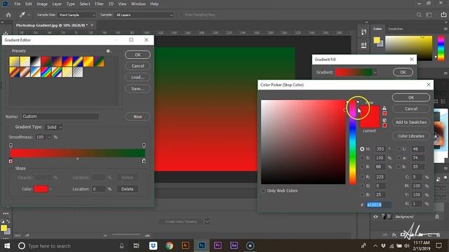Image resolution: width=449 pixels, height=252 pixels.
Task: Open the Layer menu
Action: pyautogui.click(x=57, y=4)
